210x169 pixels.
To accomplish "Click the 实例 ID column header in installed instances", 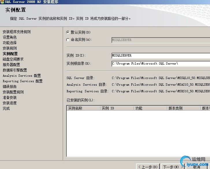I will (x=117, y=108).
